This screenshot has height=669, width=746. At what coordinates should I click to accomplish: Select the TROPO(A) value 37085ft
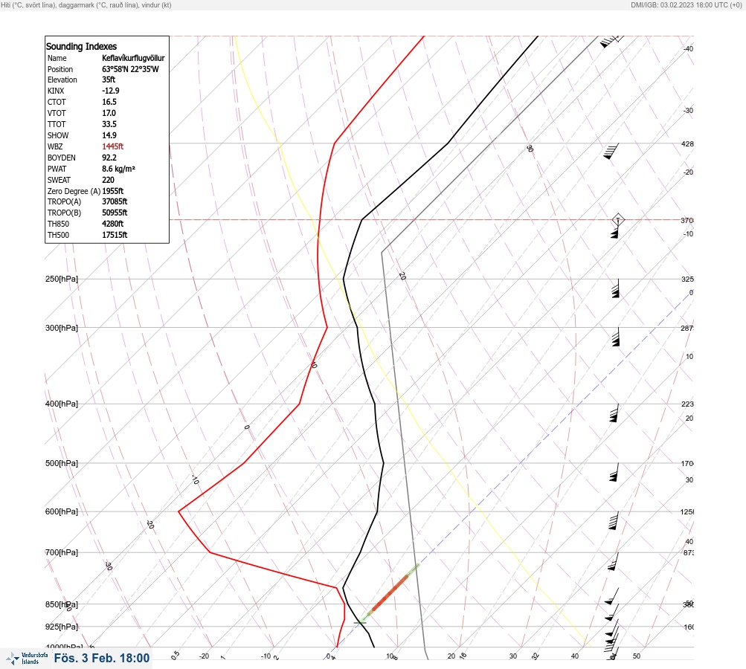pyautogui.click(x=115, y=201)
